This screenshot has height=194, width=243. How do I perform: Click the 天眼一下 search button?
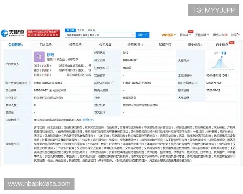click(143, 35)
